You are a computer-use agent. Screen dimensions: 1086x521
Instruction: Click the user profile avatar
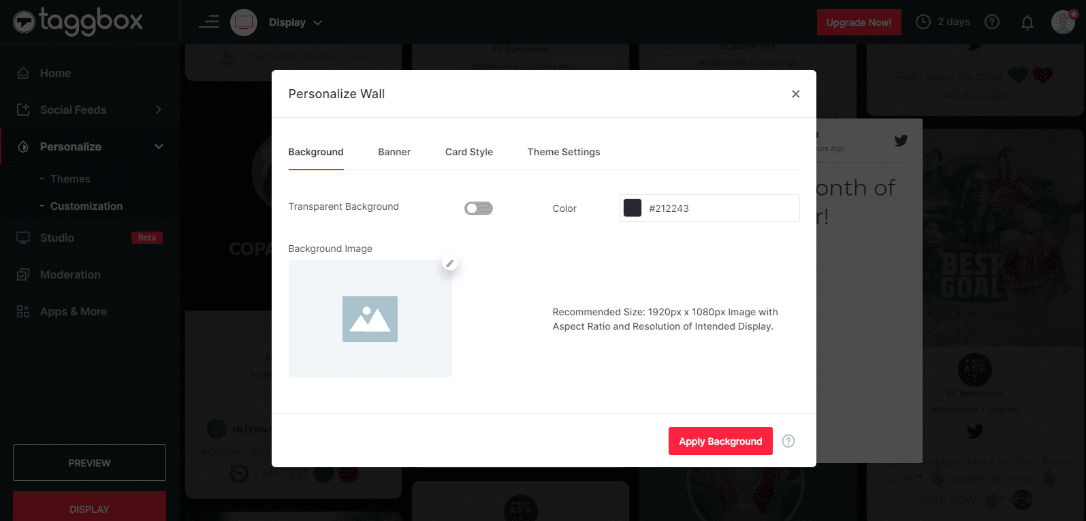[1063, 22]
